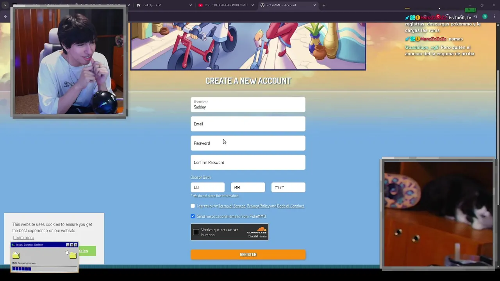Focus the Password field
Screen dimensions: 500x281
click(248, 143)
